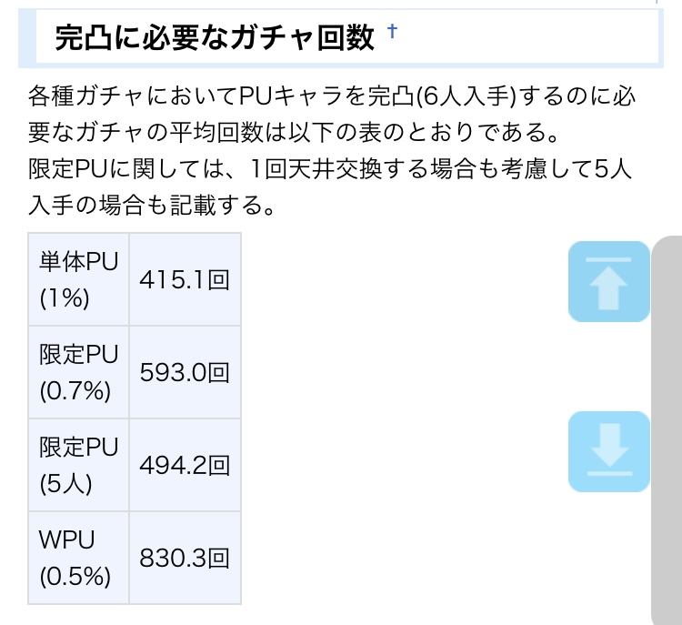Image resolution: width=682 pixels, height=625 pixels.
Task: Tap the scroll-to-top arrow button
Action: click(x=609, y=281)
